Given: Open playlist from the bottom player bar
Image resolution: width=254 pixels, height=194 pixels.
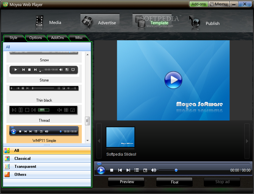Looking at the screenshot, I should pos(136,170).
